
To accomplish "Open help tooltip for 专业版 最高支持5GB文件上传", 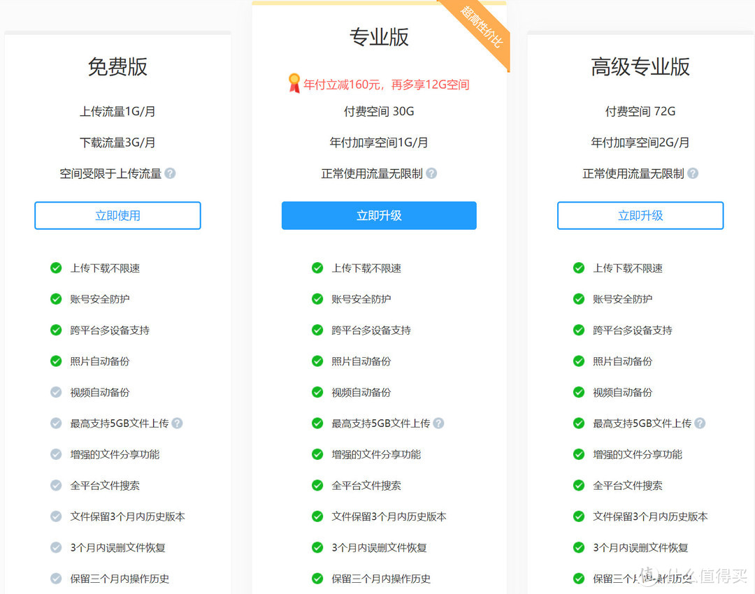I will click(438, 423).
